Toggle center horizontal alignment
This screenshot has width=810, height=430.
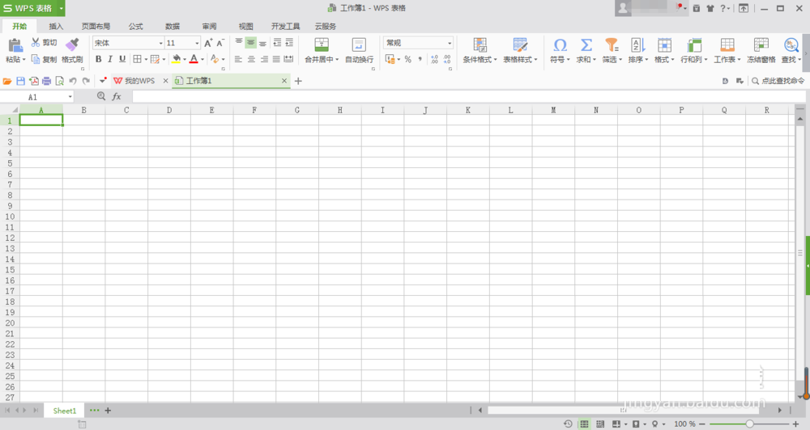[x=251, y=59]
